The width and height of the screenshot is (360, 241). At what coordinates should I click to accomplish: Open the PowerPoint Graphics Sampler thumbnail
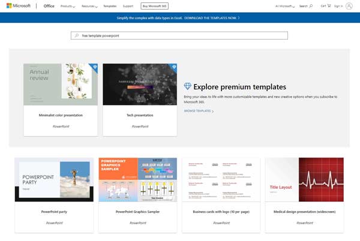[x=138, y=179]
